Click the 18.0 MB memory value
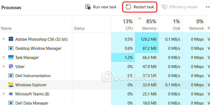The height and width of the screenshot is (105, 210). (x=150, y=103)
